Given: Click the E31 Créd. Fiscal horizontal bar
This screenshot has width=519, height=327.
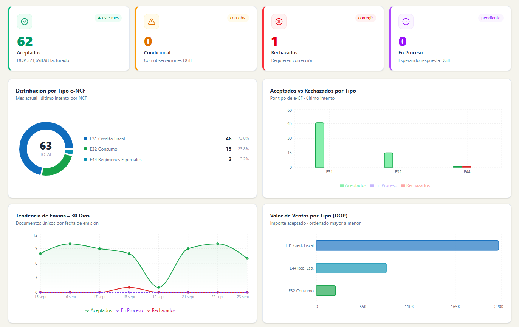Looking at the screenshot, I should (407, 245).
